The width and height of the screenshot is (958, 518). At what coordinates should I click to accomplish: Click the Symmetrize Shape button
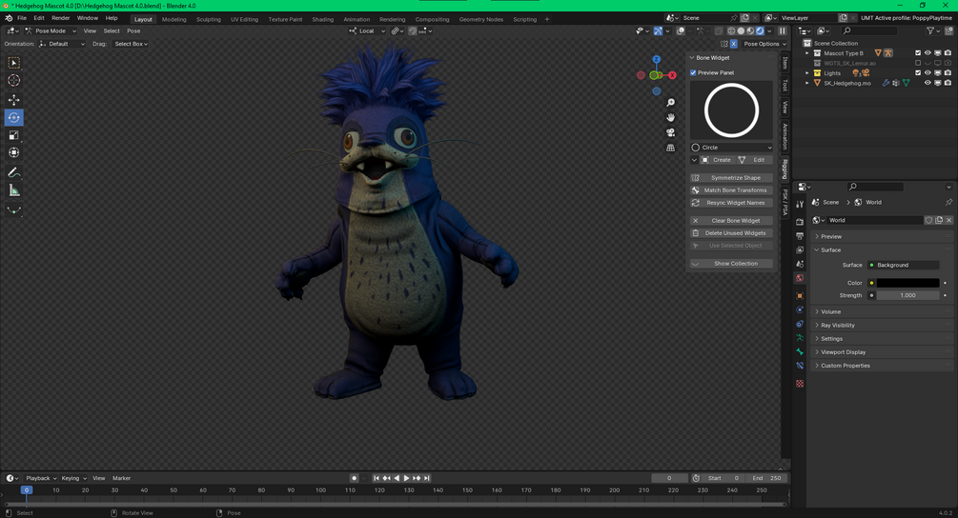click(731, 177)
